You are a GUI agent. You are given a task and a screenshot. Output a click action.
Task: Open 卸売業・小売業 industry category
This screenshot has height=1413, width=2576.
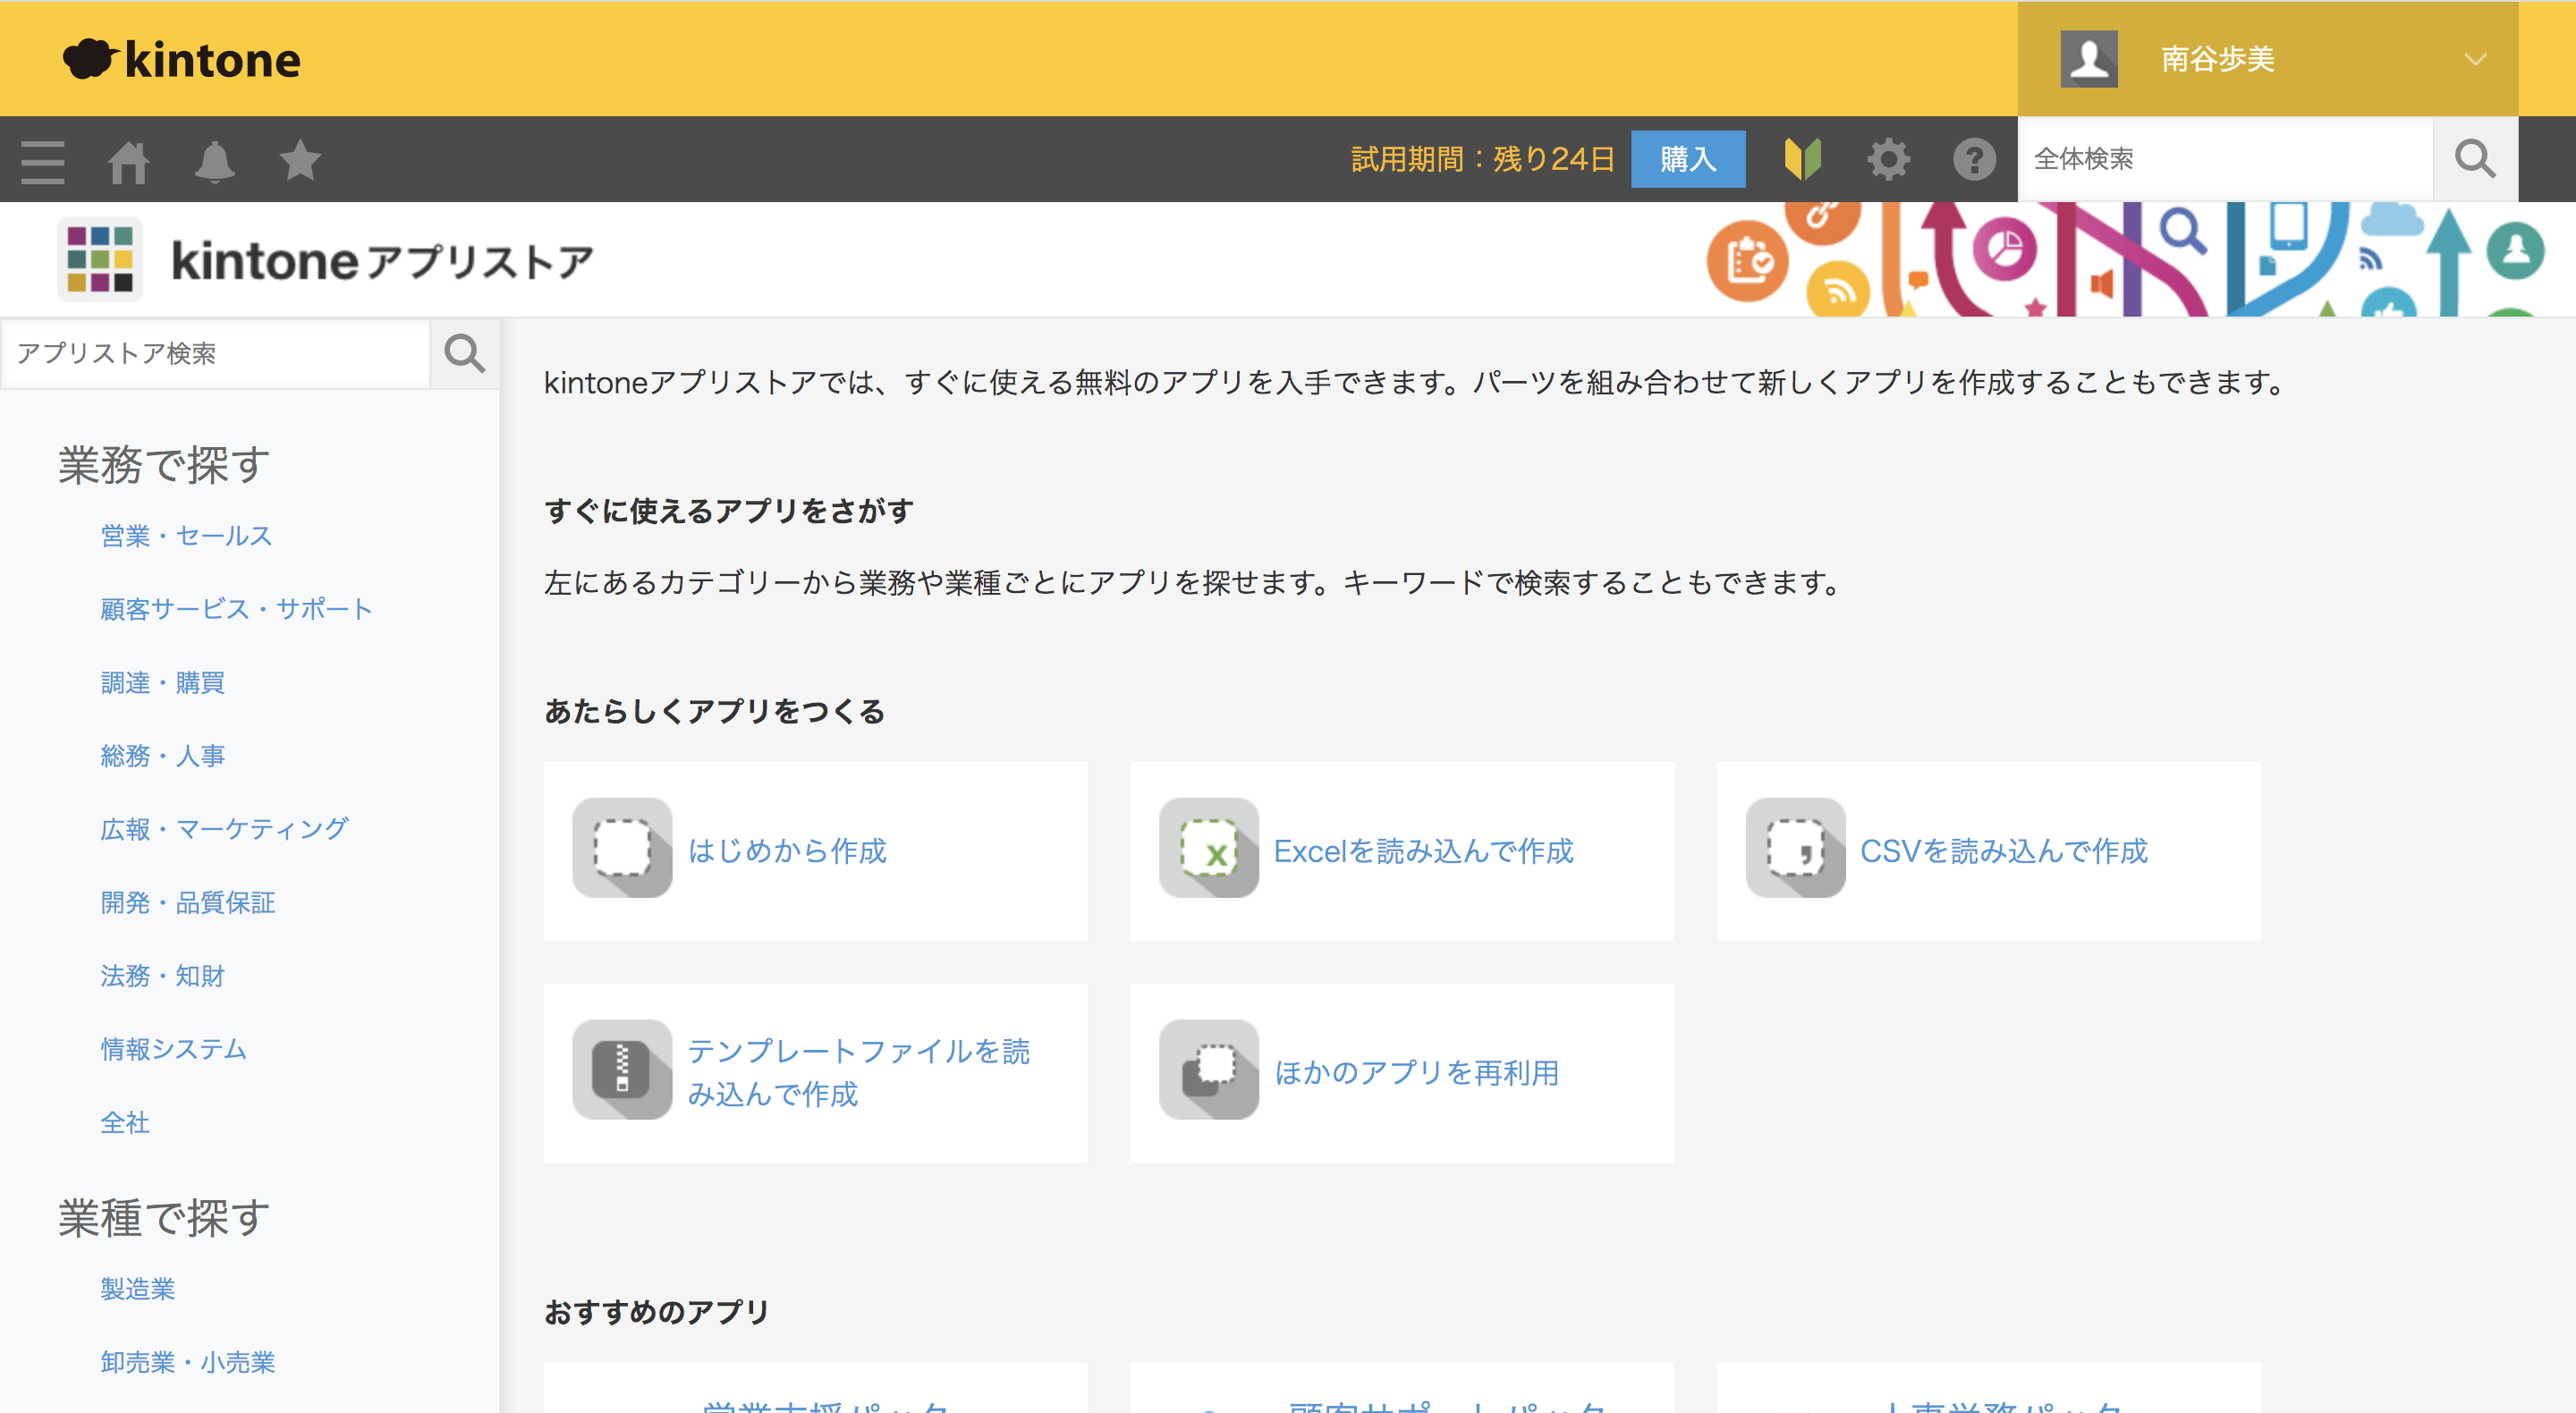pyautogui.click(x=188, y=1362)
